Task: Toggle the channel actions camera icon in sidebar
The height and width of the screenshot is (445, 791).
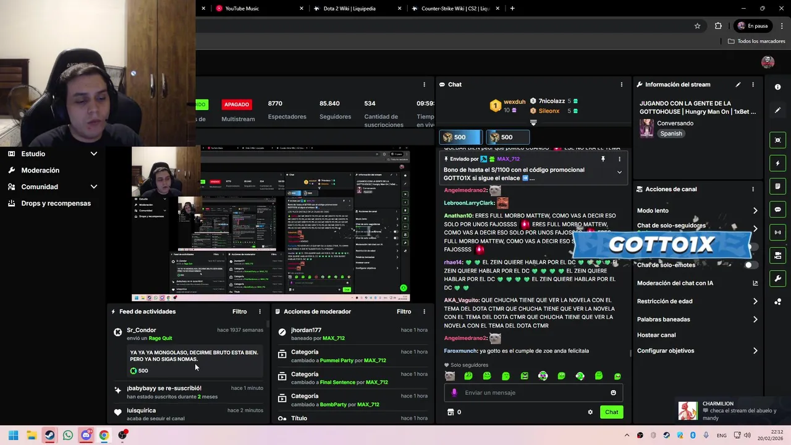Action: click(777, 255)
